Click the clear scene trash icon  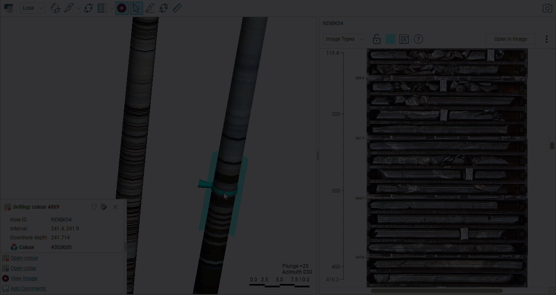pyautogui.click(x=8, y=8)
